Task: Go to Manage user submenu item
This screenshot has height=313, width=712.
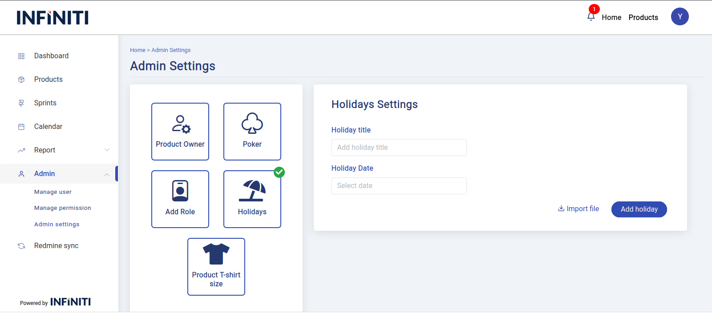Action: point(53,192)
